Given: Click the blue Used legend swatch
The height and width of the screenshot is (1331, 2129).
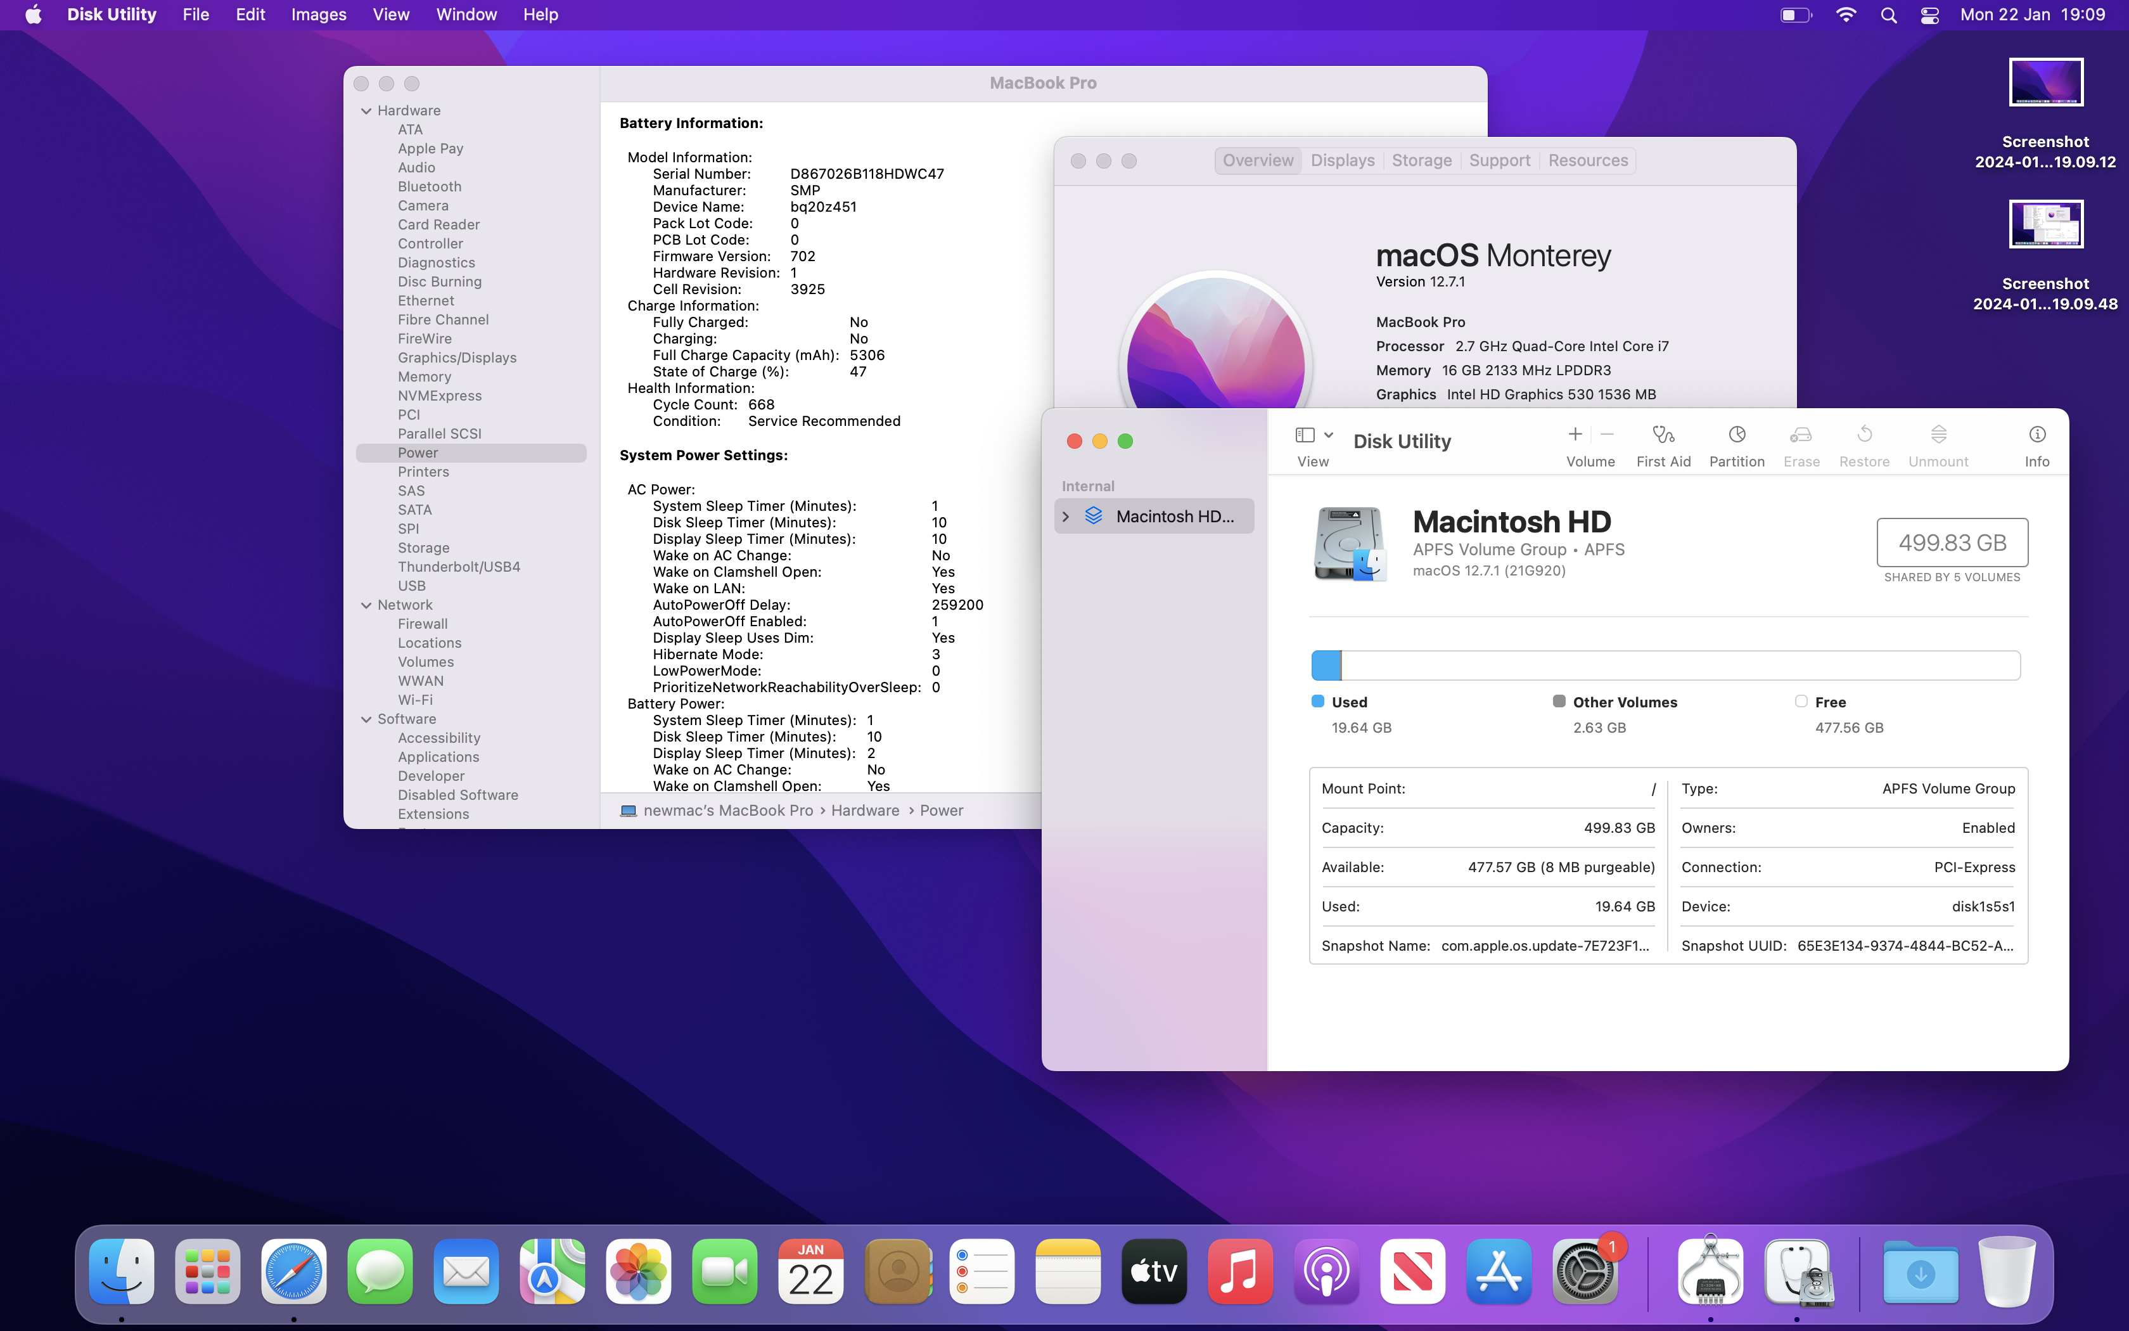Looking at the screenshot, I should point(1318,702).
